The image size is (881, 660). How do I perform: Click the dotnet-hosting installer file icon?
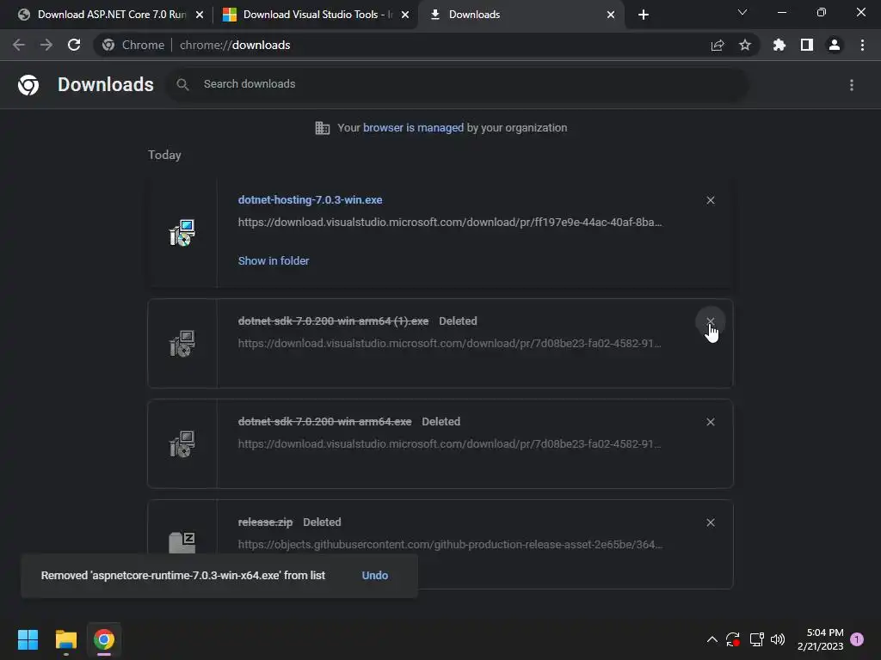(x=182, y=233)
